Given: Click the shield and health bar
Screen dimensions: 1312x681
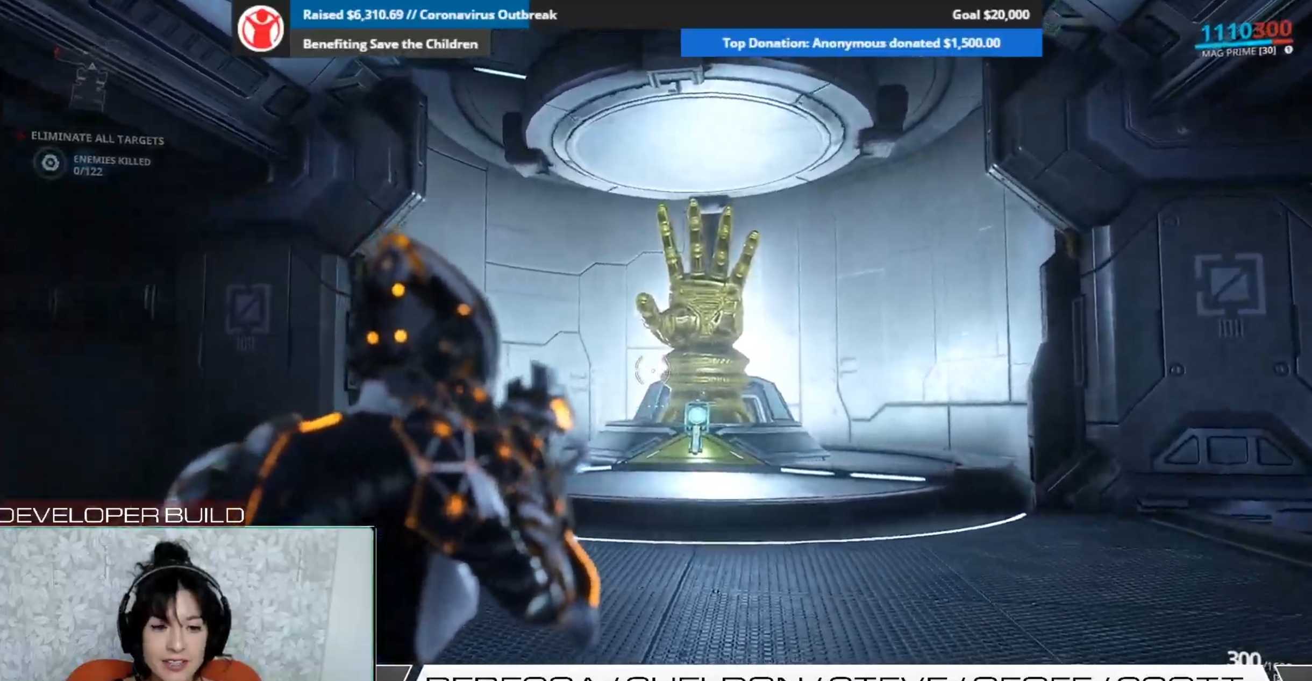Looking at the screenshot, I should tap(1243, 44).
